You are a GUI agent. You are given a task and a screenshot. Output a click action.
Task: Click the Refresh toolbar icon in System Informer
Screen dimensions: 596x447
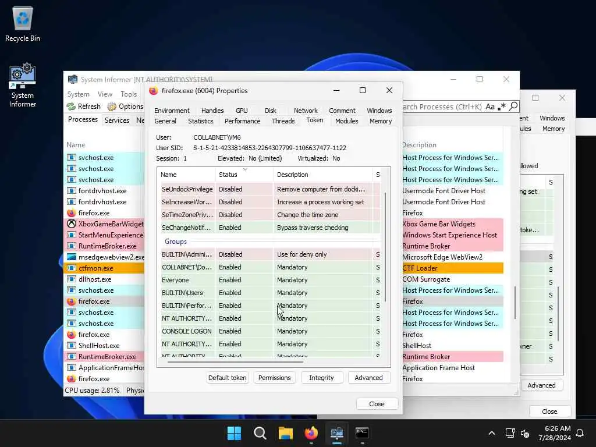pos(71,107)
